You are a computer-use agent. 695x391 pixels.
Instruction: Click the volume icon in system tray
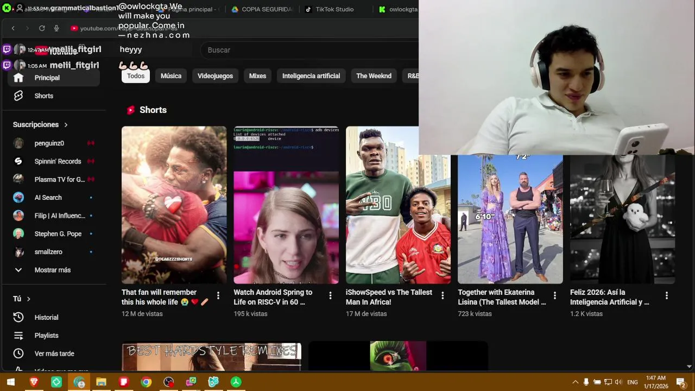pyautogui.click(x=618, y=382)
